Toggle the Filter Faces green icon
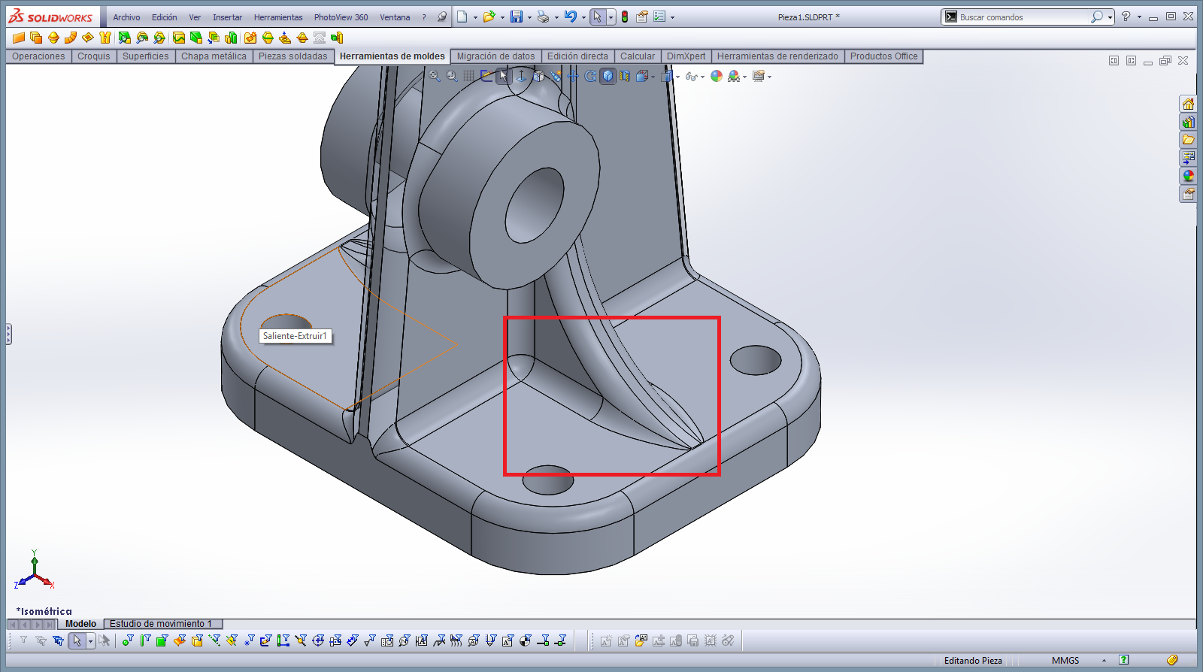 (162, 640)
